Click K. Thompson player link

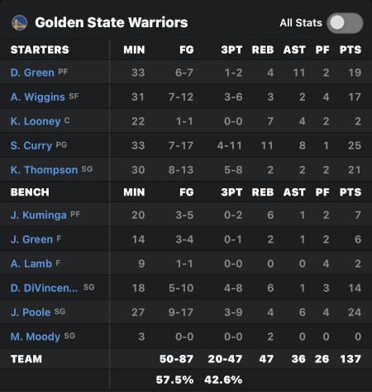click(x=44, y=170)
